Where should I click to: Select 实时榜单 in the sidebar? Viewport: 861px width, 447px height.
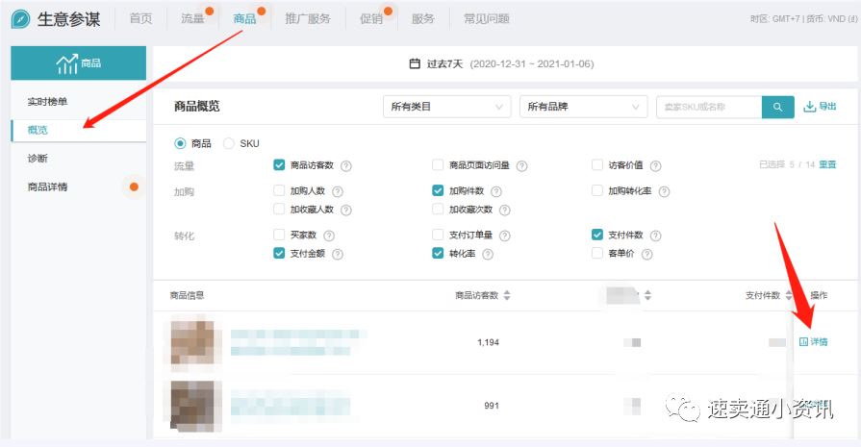(x=79, y=102)
